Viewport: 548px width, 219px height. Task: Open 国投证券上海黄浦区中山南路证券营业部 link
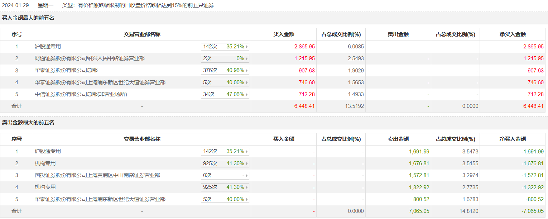click(97, 175)
